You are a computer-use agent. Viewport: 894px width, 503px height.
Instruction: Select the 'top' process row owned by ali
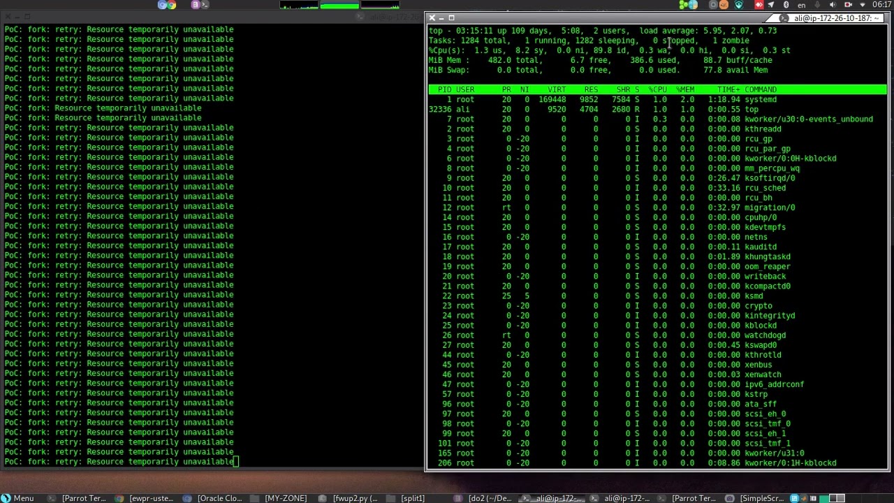point(657,109)
